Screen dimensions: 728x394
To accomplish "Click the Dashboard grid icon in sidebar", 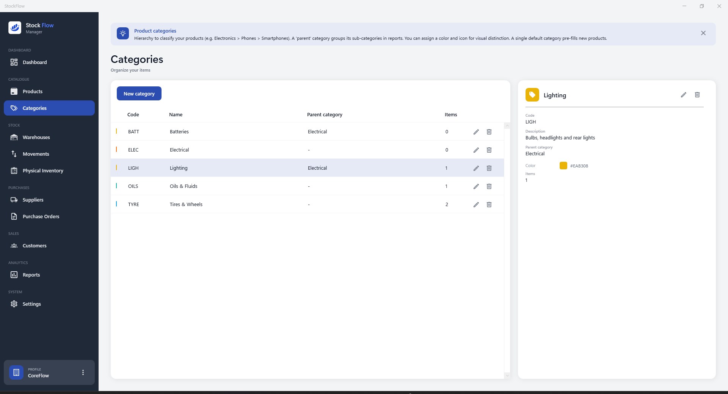I will [14, 62].
